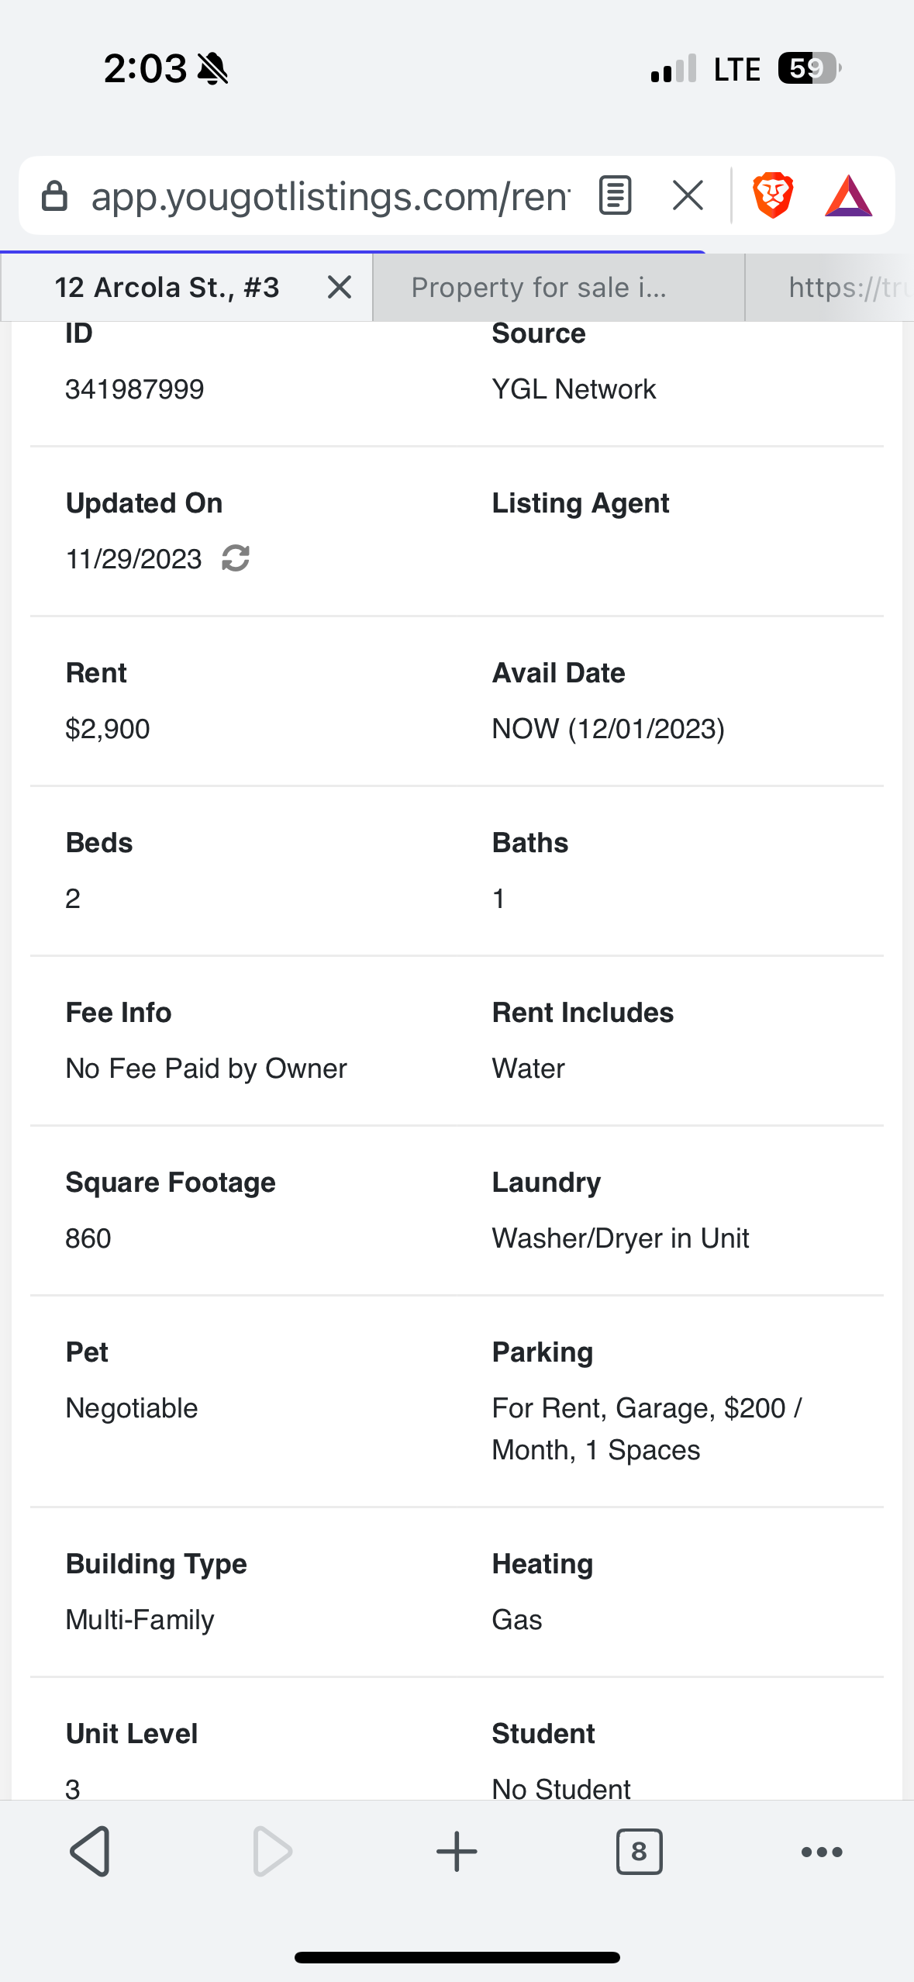The height and width of the screenshot is (1982, 914).
Task: Switch to the https:// tab
Action: [x=829, y=288]
